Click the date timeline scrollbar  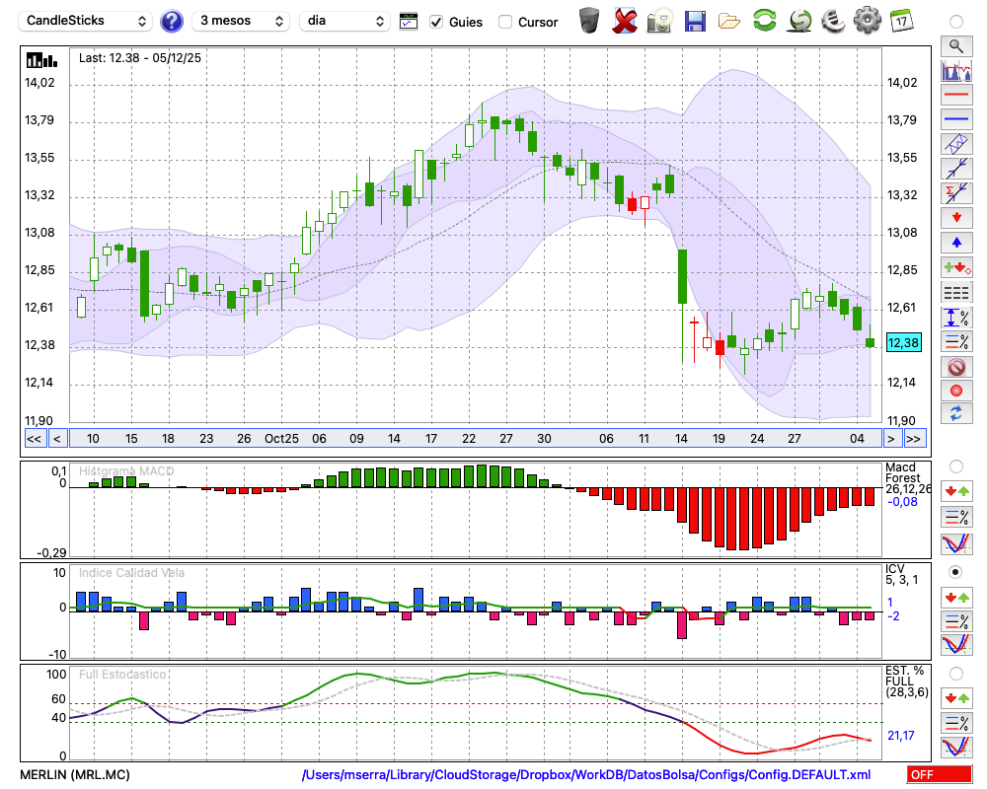click(476, 439)
